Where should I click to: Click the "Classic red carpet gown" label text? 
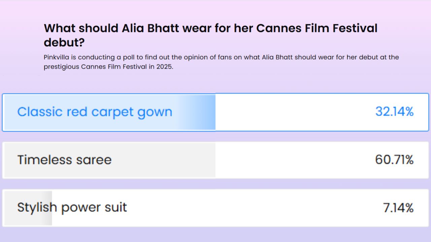pos(95,112)
